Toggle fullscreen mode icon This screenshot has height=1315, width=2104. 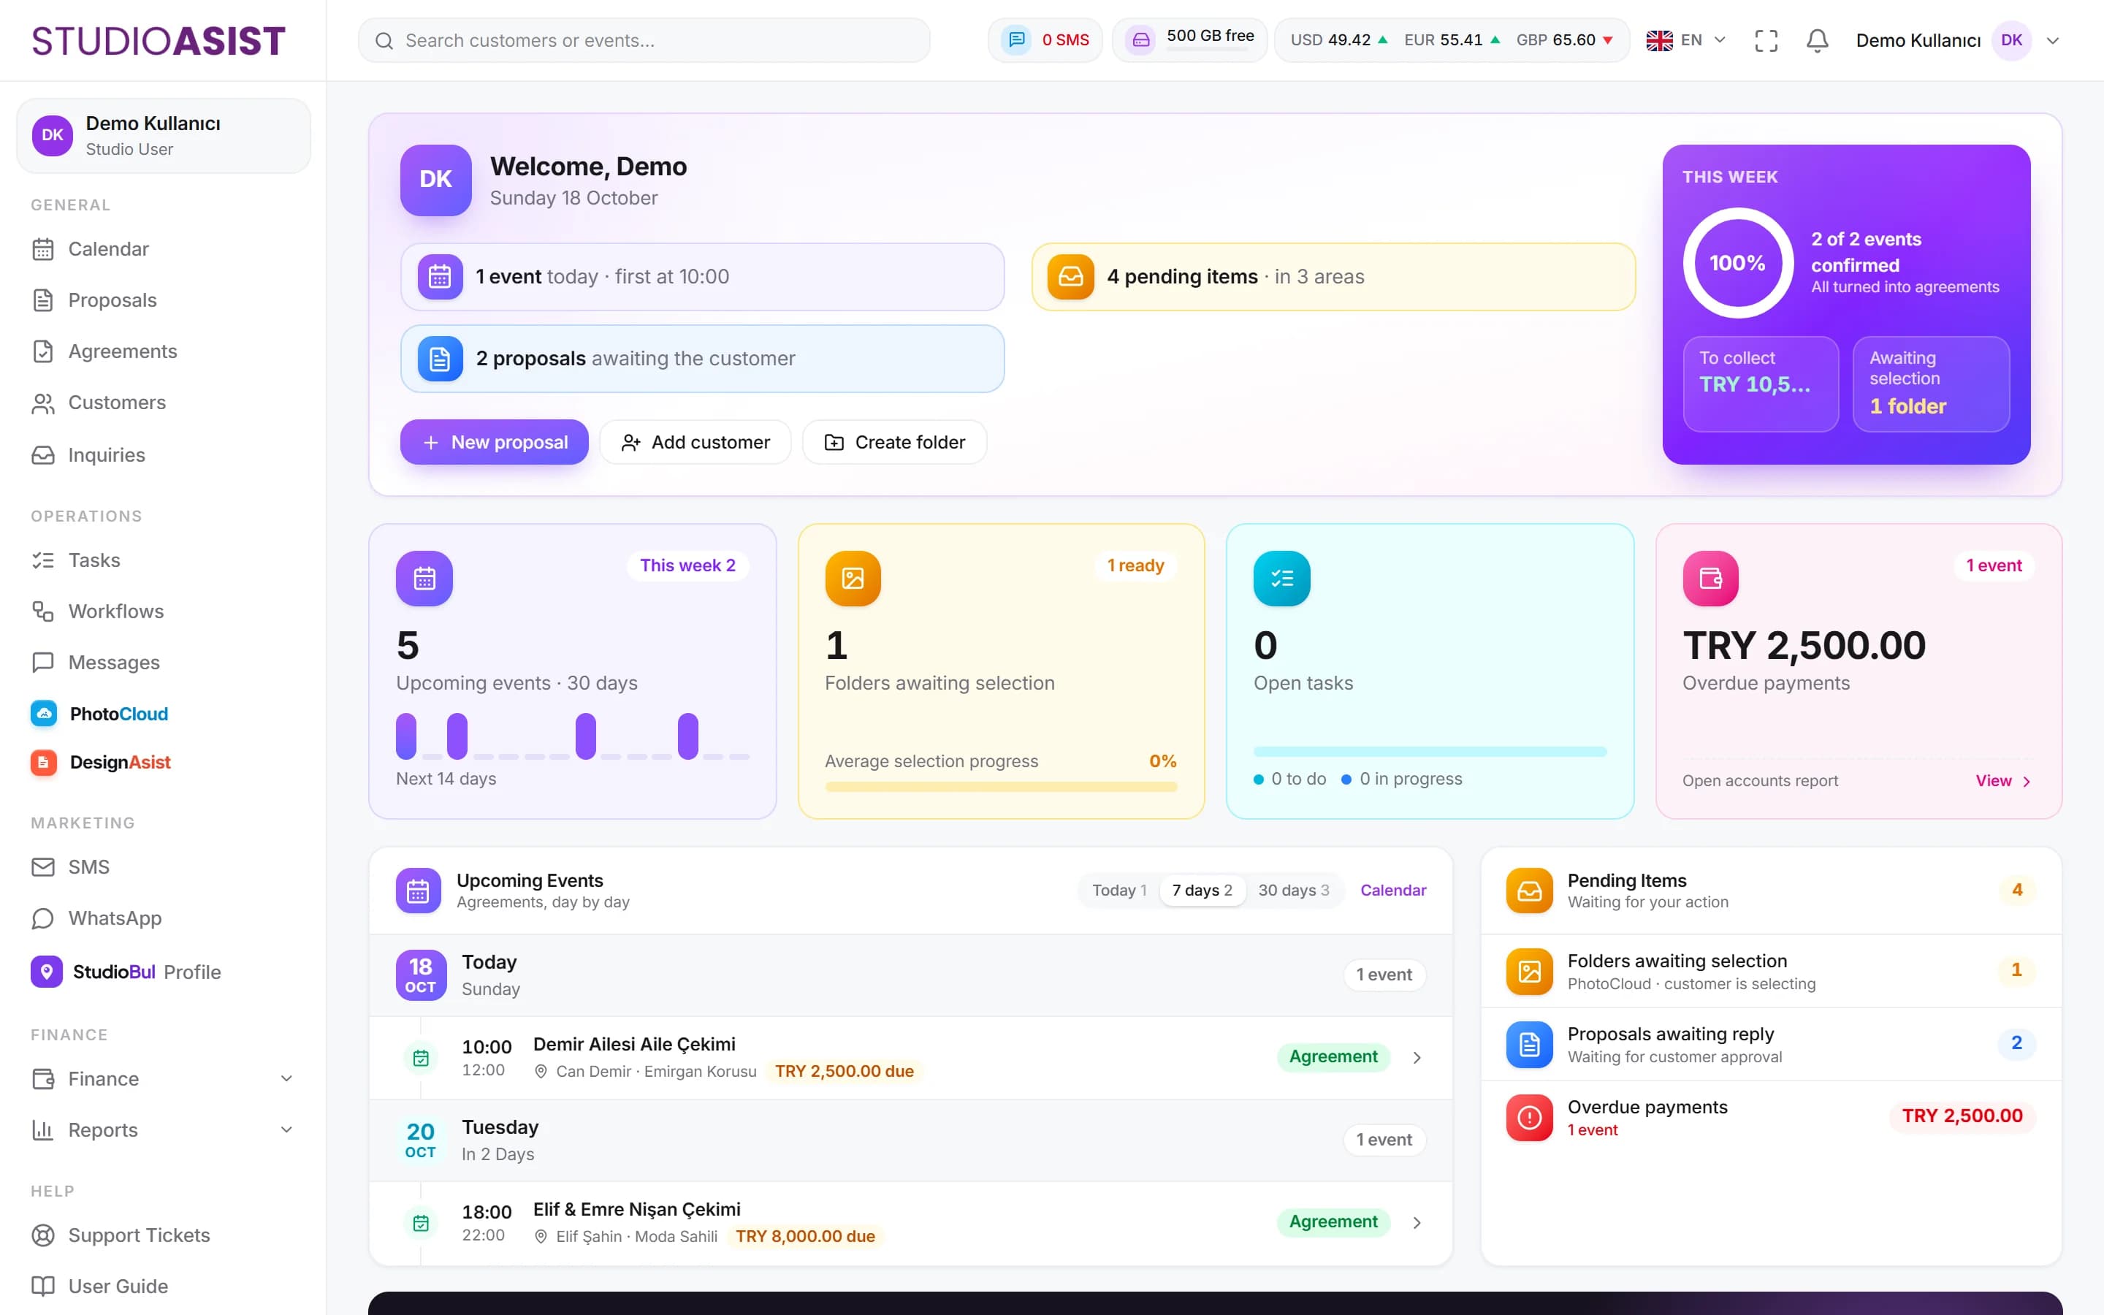point(1766,40)
